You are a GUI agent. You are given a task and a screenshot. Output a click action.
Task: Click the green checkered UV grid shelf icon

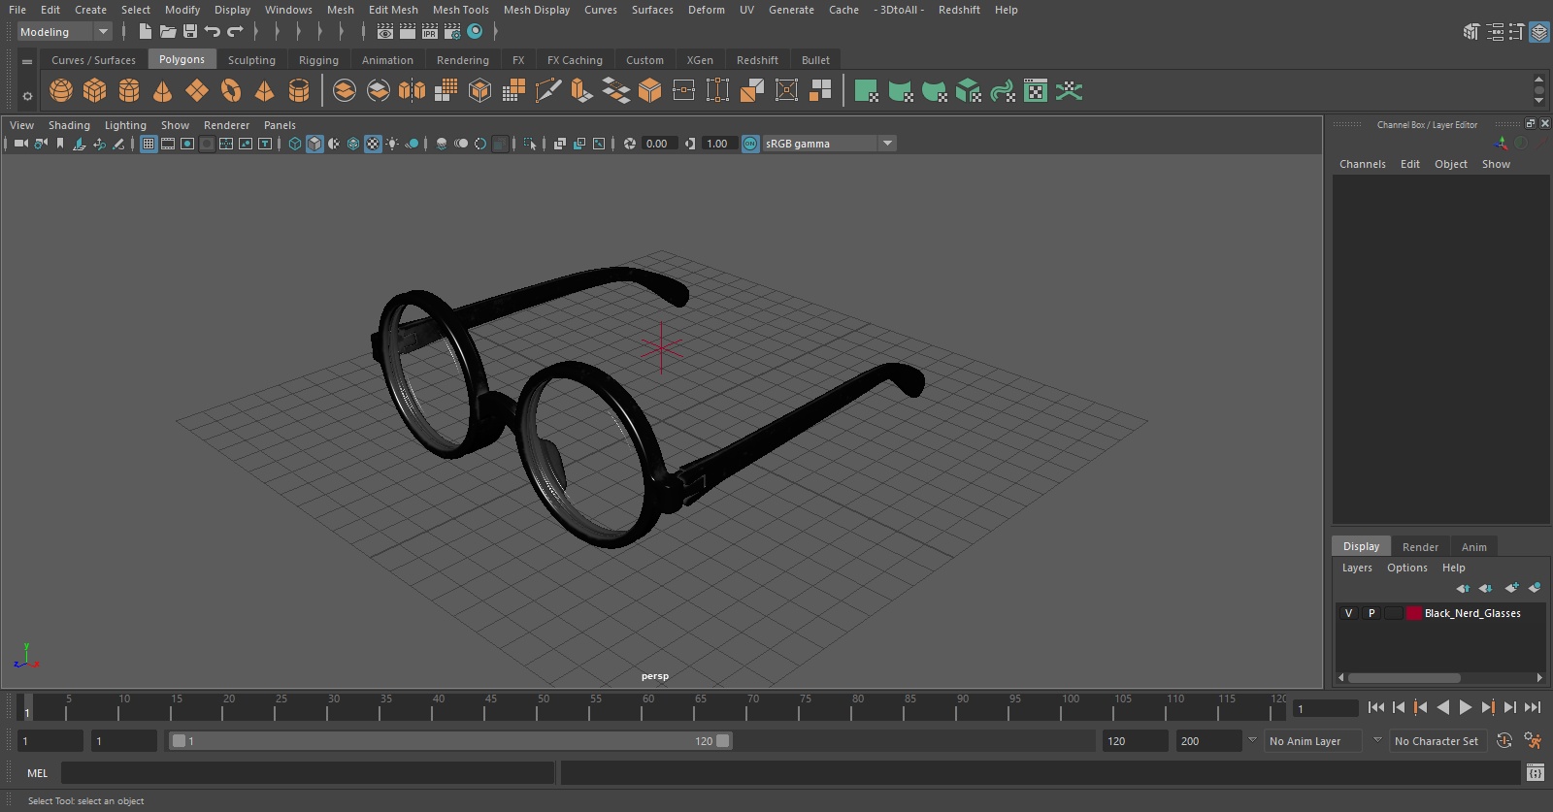click(x=1036, y=91)
